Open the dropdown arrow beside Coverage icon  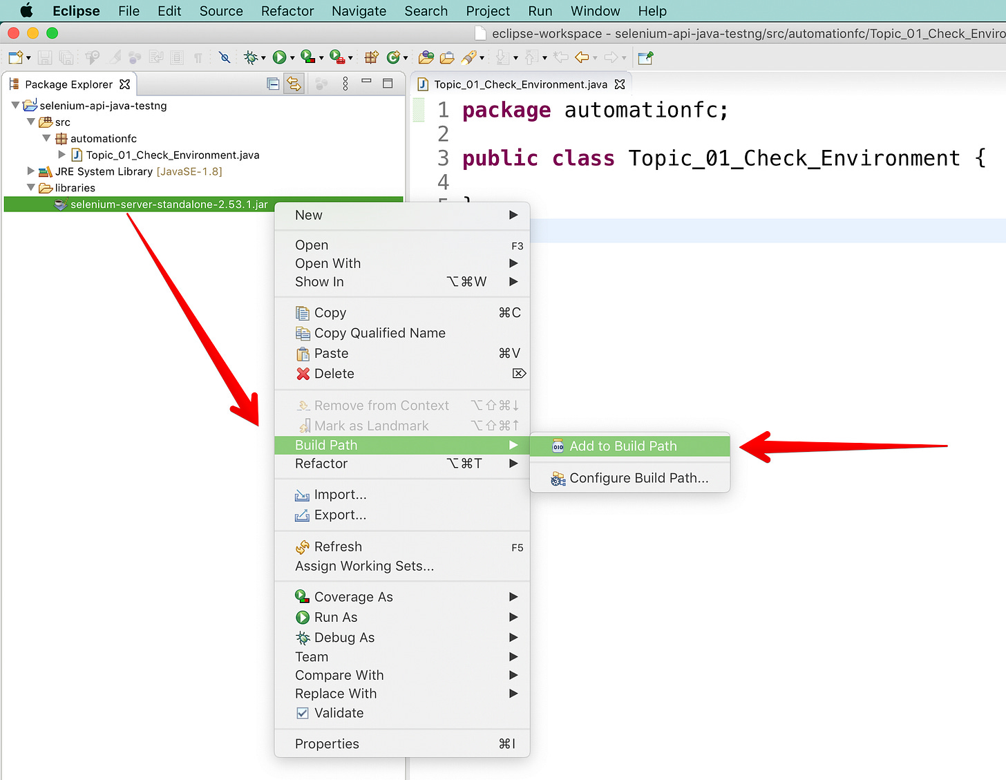click(321, 59)
